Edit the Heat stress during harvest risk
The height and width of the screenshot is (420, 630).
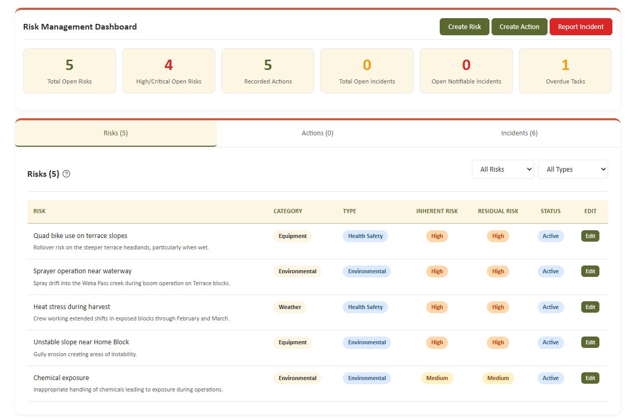(590, 307)
